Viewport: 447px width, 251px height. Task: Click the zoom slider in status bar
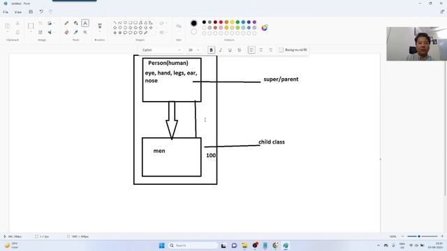422,236
